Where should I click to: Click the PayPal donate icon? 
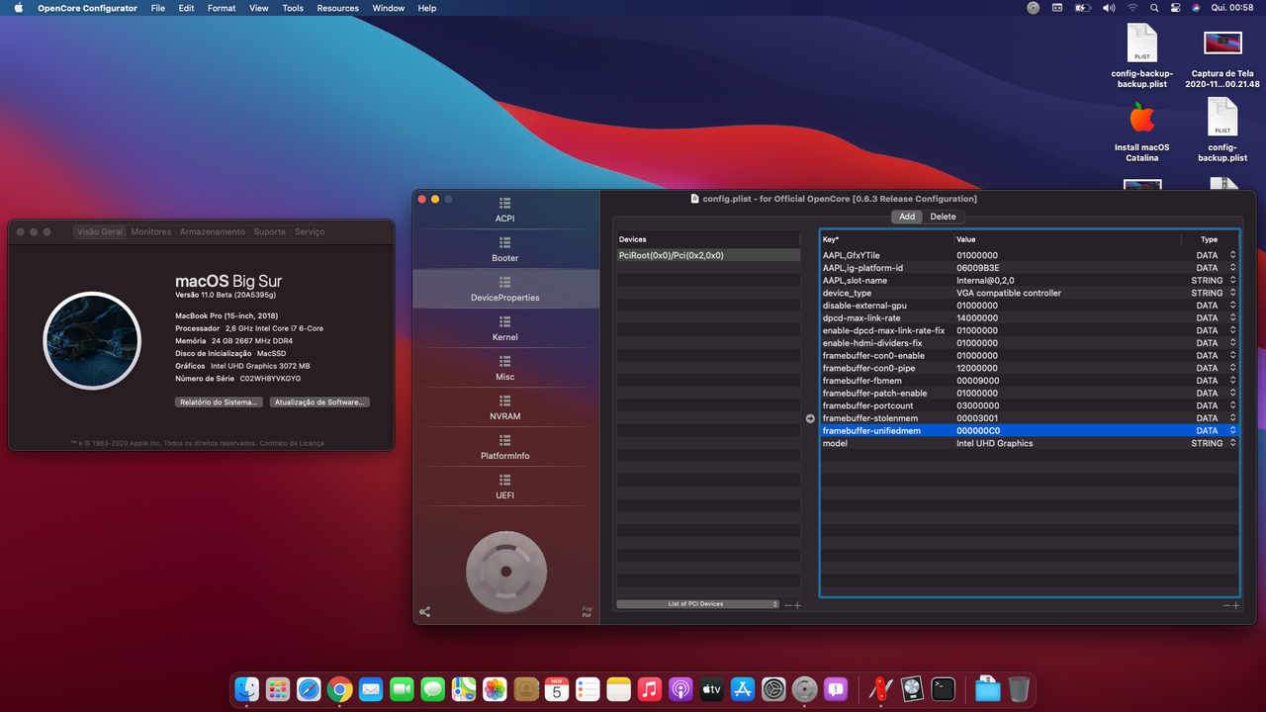[x=587, y=612]
